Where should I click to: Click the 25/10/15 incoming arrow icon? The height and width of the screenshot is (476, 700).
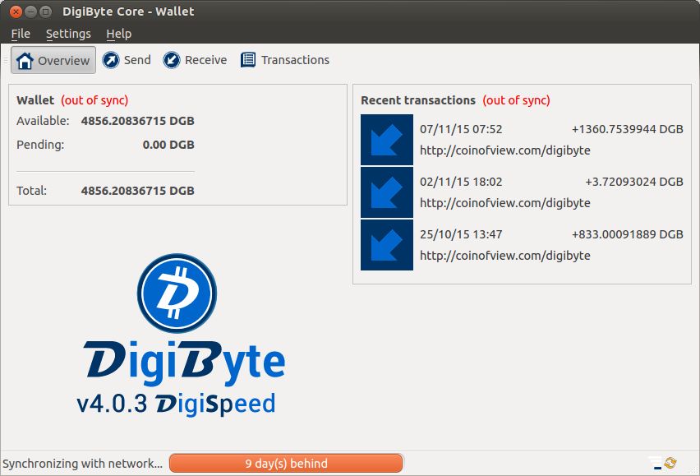coord(386,244)
